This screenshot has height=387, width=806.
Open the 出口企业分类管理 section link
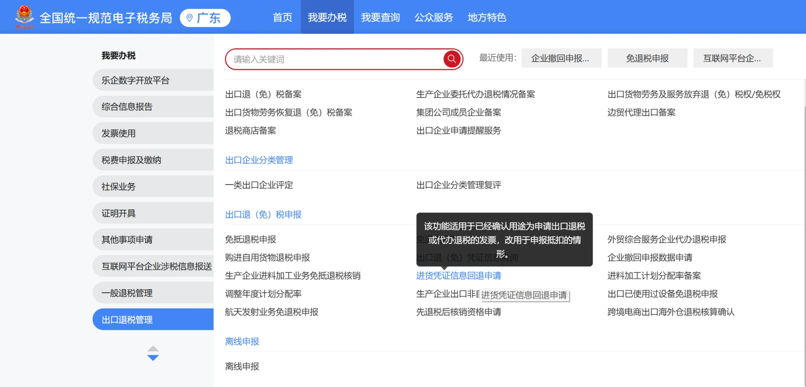[x=259, y=160]
